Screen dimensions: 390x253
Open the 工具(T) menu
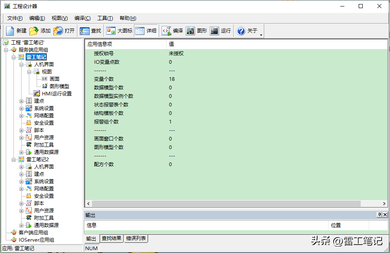pos(105,18)
